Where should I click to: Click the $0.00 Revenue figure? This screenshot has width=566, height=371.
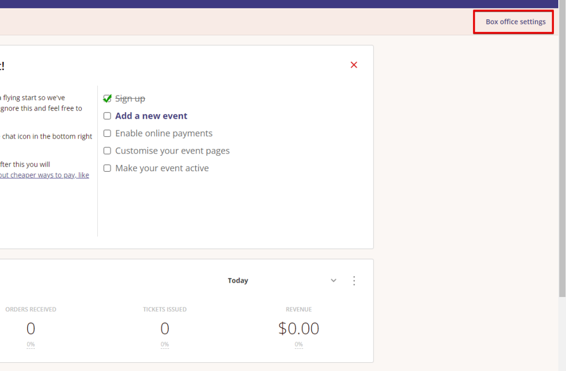coord(298,328)
